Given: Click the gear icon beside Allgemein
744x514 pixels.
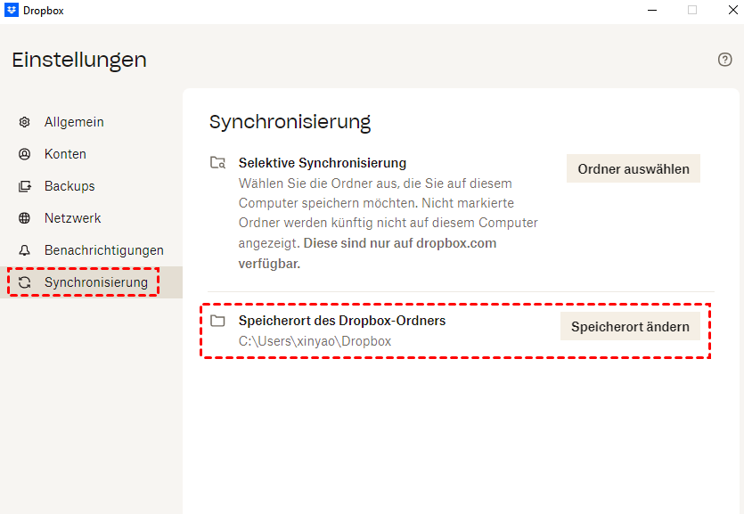Looking at the screenshot, I should (25, 122).
